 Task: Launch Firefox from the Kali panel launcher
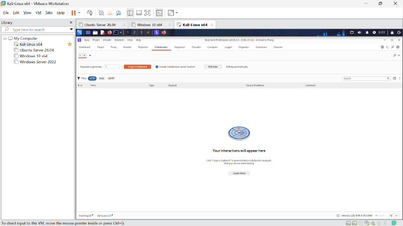[x=109, y=33]
